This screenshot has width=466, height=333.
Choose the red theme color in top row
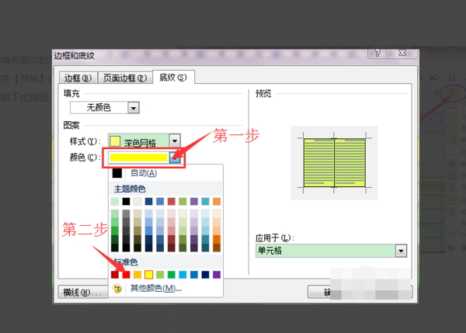pyautogui.click(x=171, y=201)
